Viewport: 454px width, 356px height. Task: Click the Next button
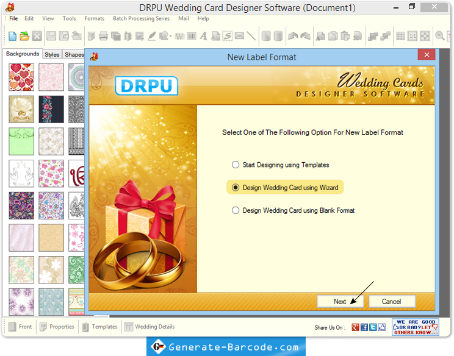340,301
